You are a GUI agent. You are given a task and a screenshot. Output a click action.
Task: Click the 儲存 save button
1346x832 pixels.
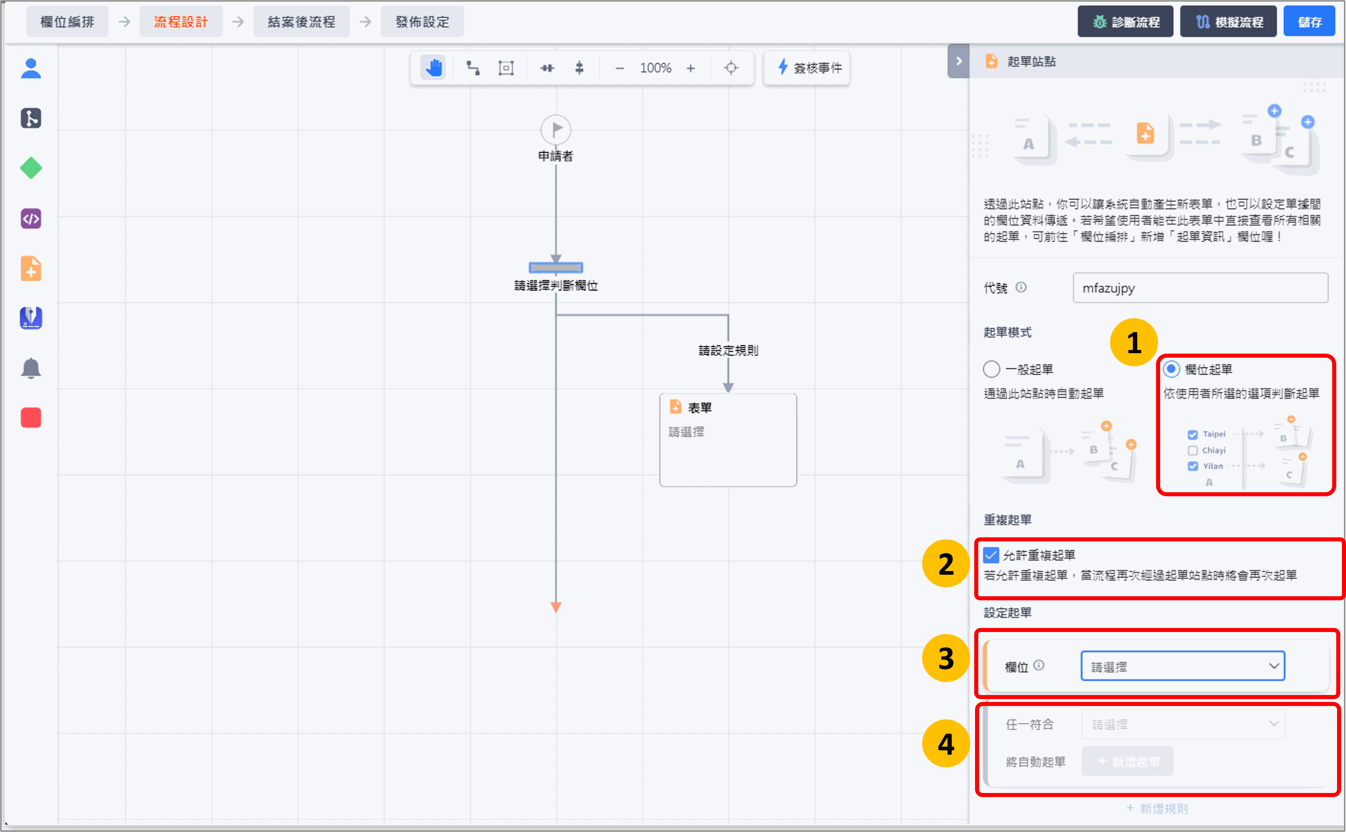1309,22
